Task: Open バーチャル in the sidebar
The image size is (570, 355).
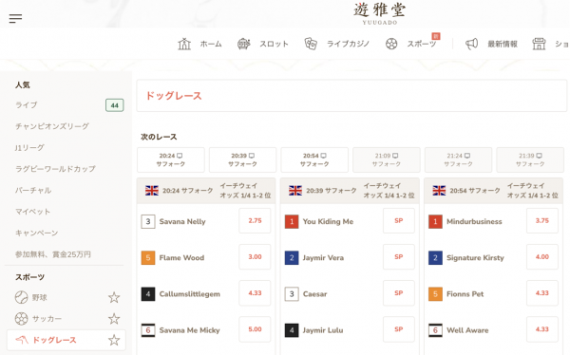Action: click(x=33, y=191)
